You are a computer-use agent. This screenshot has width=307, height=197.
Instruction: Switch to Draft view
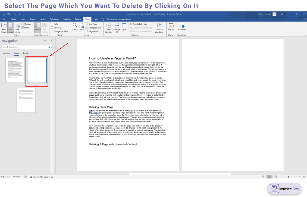click(25, 28)
